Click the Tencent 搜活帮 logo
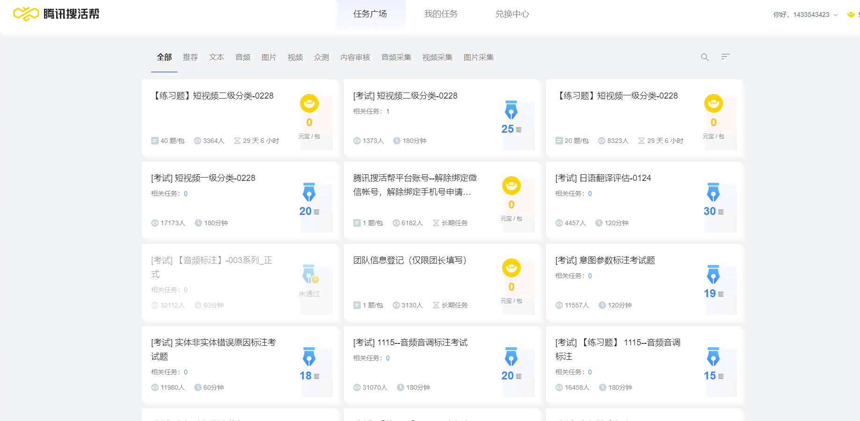Image resolution: width=860 pixels, height=421 pixels. [x=56, y=14]
